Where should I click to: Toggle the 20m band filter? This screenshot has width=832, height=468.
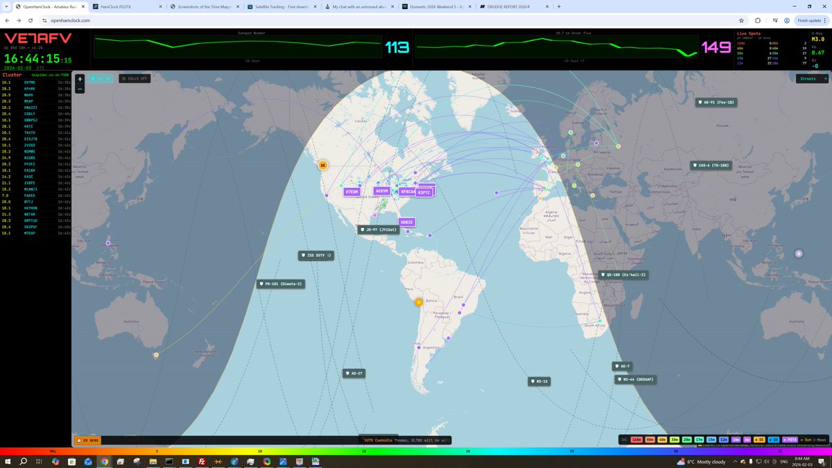tap(687, 440)
